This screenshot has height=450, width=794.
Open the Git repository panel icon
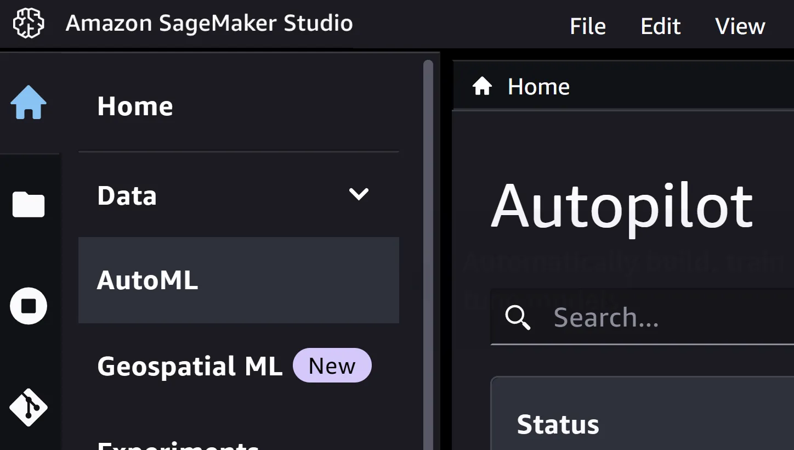click(29, 407)
